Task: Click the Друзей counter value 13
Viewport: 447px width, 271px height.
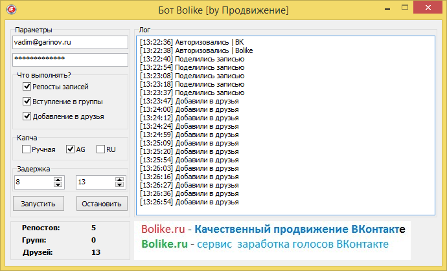Action: click(96, 252)
